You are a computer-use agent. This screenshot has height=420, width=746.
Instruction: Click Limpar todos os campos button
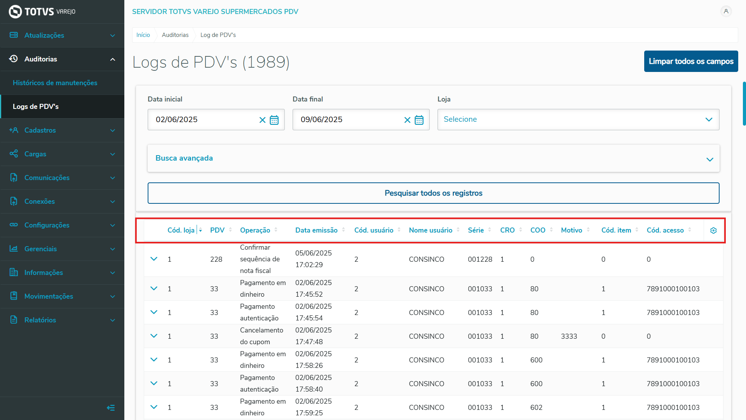(x=691, y=61)
